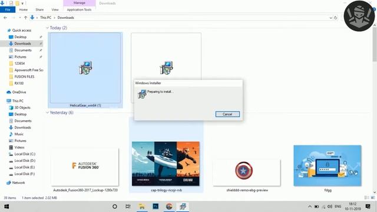Click Downloads in the address path
The height and width of the screenshot is (212, 377).
click(x=65, y=18)
